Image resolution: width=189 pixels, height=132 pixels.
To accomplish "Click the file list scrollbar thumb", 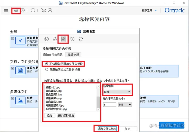I will (98, 102).
